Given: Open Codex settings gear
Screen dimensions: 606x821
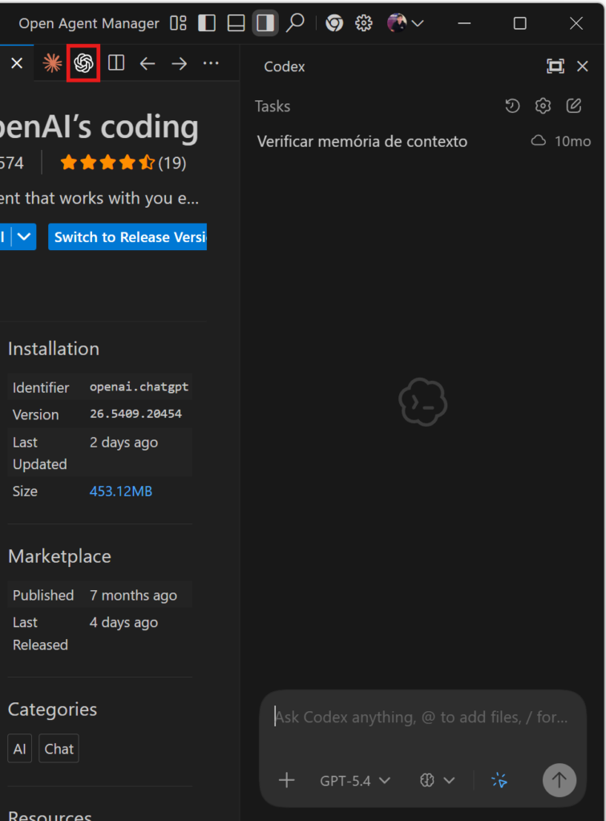Looking at the screenshot, I should pyautogui.click(x=543, y=106).
